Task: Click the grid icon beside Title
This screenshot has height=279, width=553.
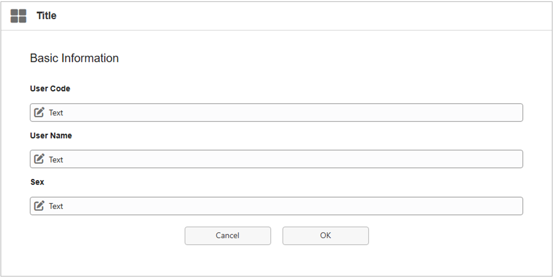Action: 18,16
